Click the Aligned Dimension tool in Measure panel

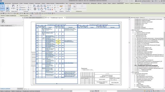(61, 6)
